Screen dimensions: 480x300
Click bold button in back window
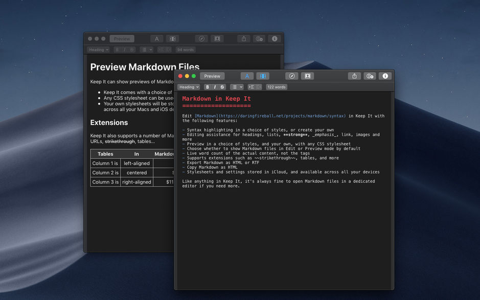[117, 50]
